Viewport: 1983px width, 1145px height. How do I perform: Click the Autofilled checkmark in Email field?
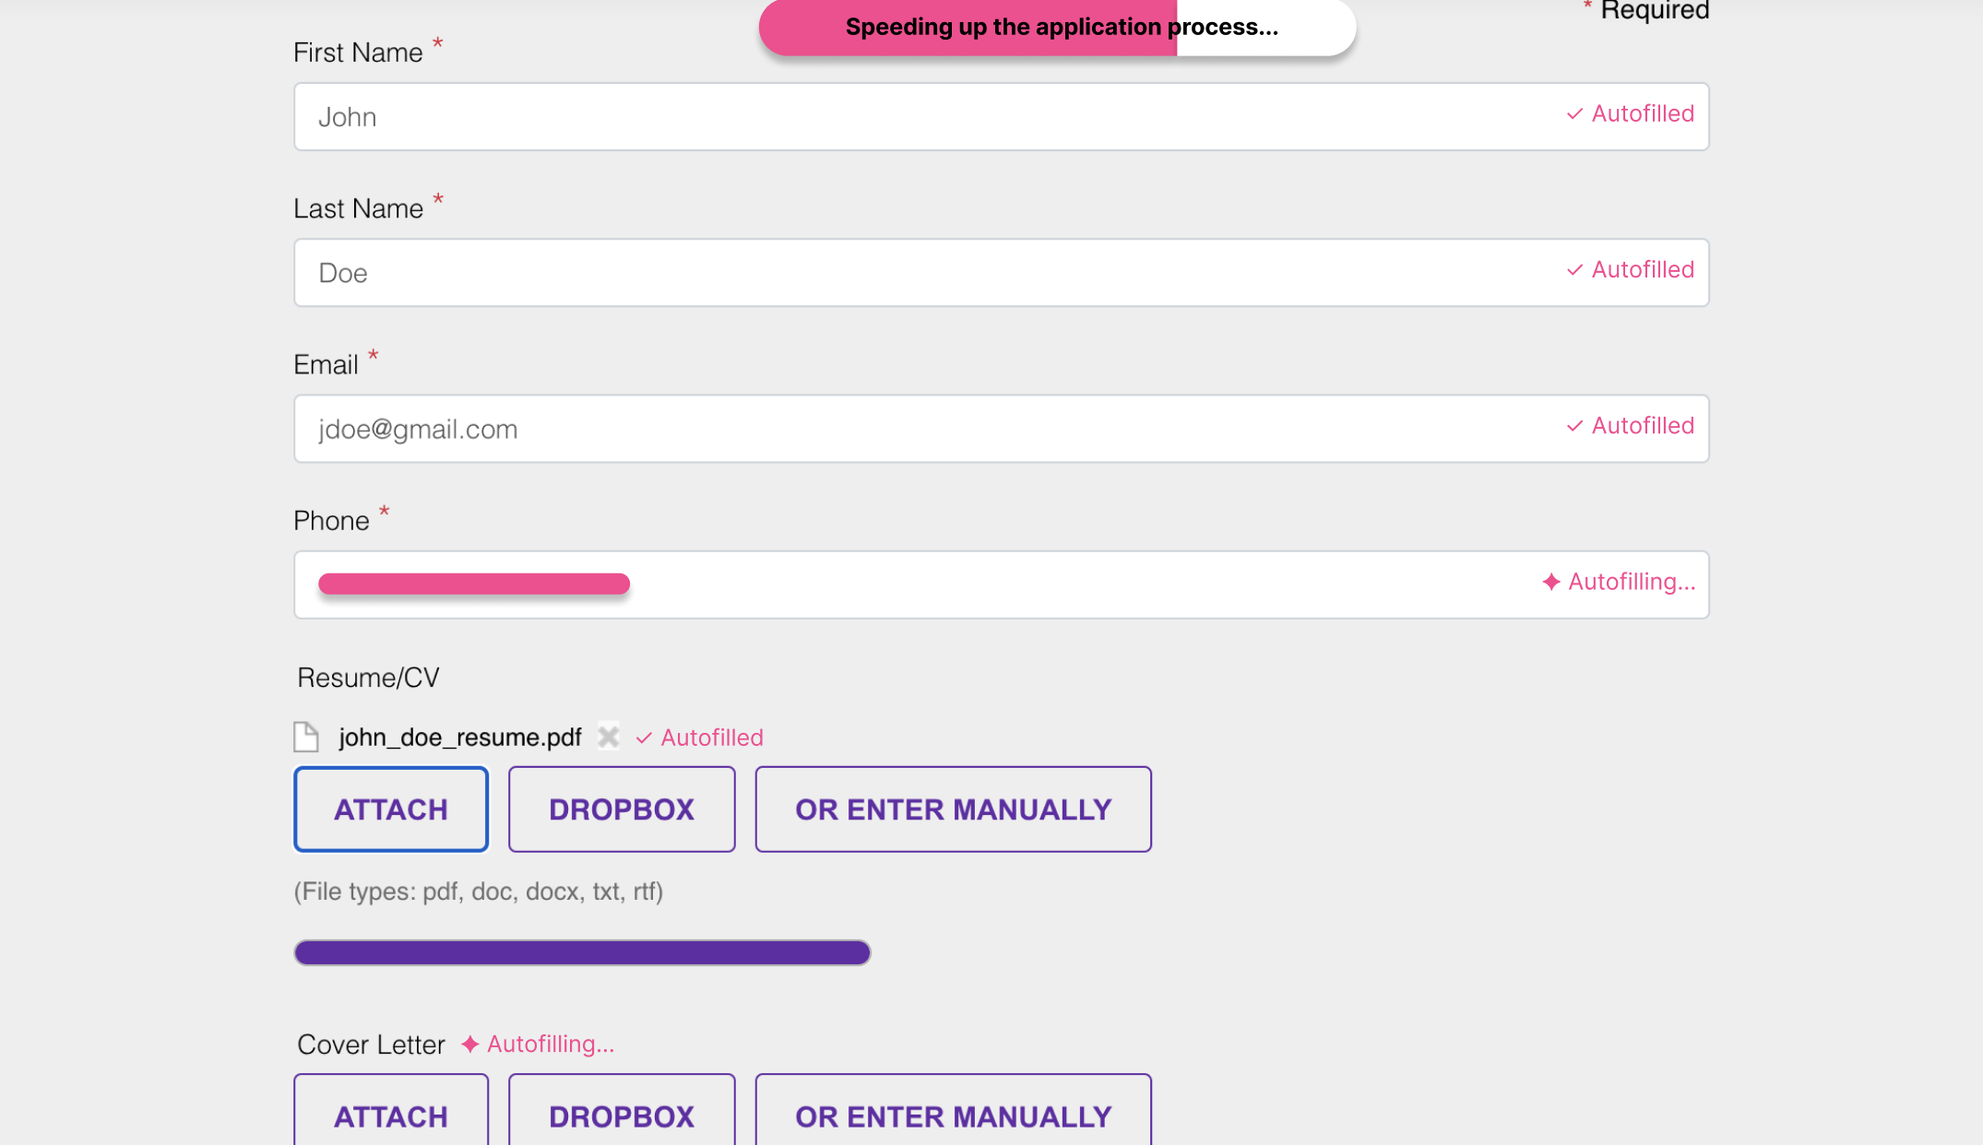(1574, 426)
